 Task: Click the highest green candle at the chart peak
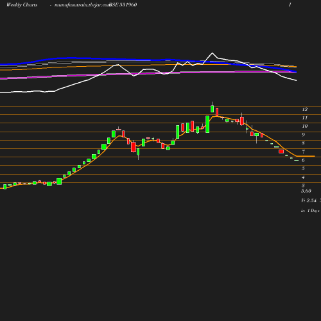click(212, 108)
